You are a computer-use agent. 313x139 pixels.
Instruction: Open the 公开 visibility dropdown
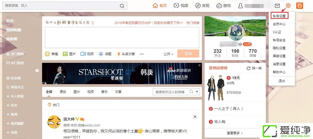click(168, 54)
